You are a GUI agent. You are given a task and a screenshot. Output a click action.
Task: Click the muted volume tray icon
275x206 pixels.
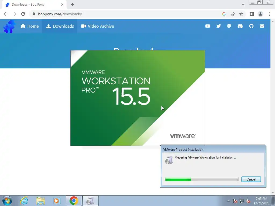click(x=248, y=201)
